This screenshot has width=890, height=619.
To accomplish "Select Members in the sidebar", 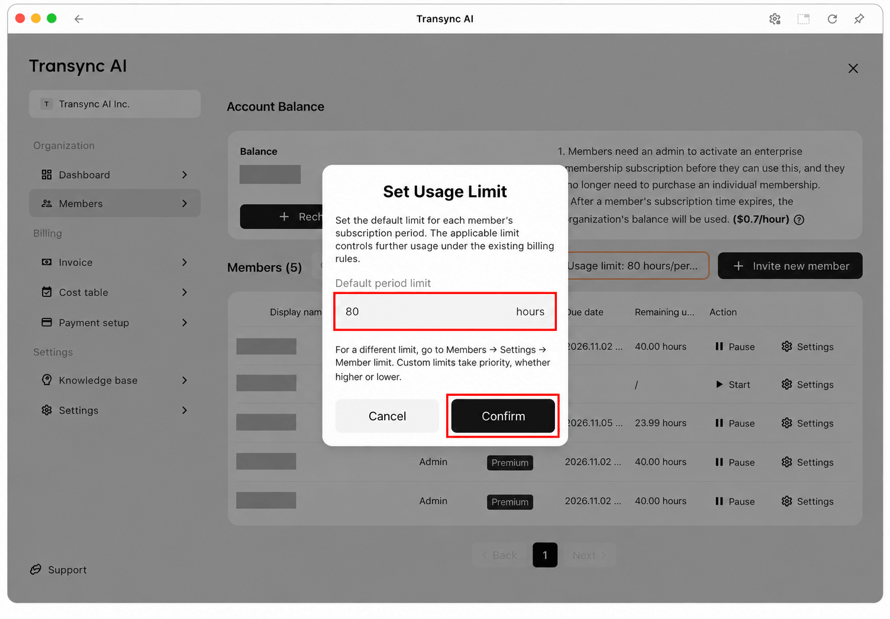I will [115, 204].
